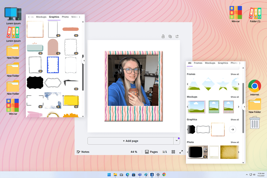Viewport: 267px width, 178px height.
Task: Open the Folder (1) desktop icon
Action: click(x=255, y=14)
